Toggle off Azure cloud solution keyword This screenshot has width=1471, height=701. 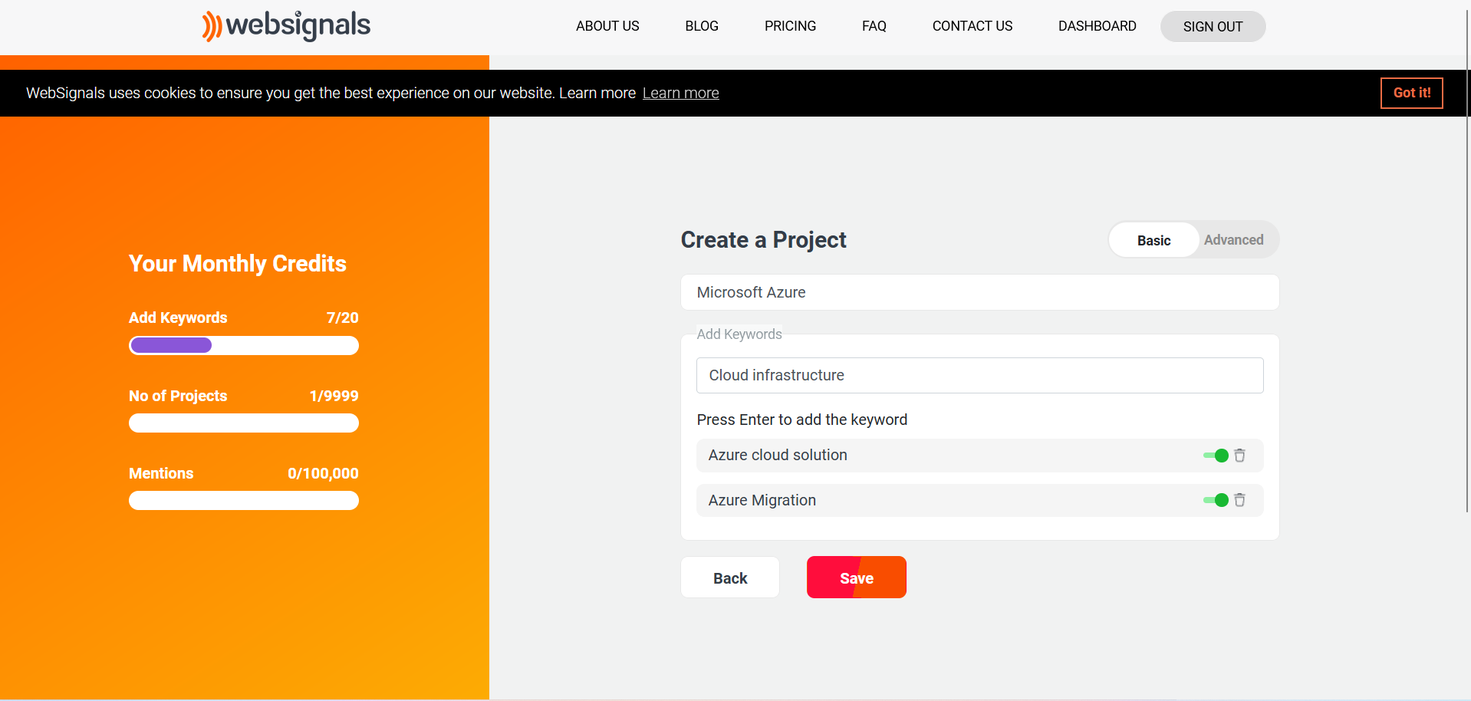click(1216, 456)
